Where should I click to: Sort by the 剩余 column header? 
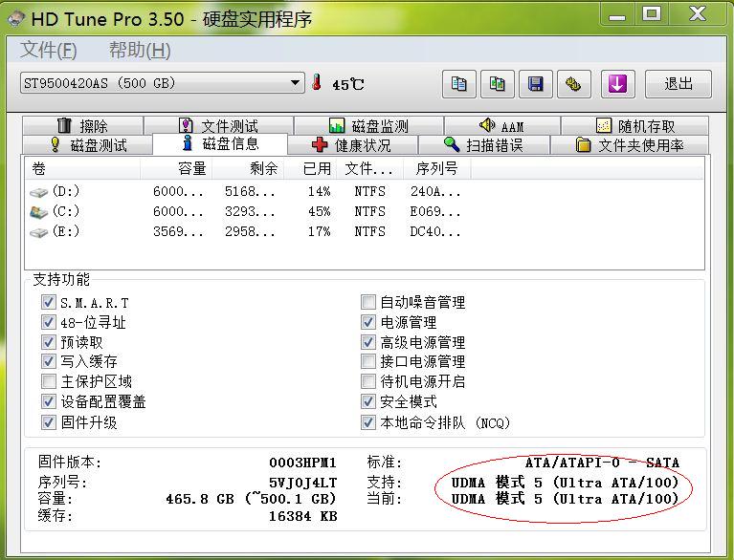point(248,168)
